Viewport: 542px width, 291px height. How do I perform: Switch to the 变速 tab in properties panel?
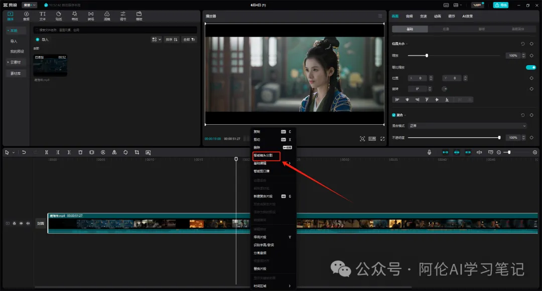(x=423, y=16)
